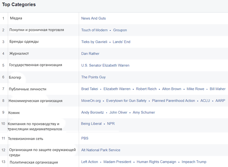Select Компания по производству и трансляции медиаматериалов
The width and height of the screenshot is (228, 167).
[x=35, y=127]
